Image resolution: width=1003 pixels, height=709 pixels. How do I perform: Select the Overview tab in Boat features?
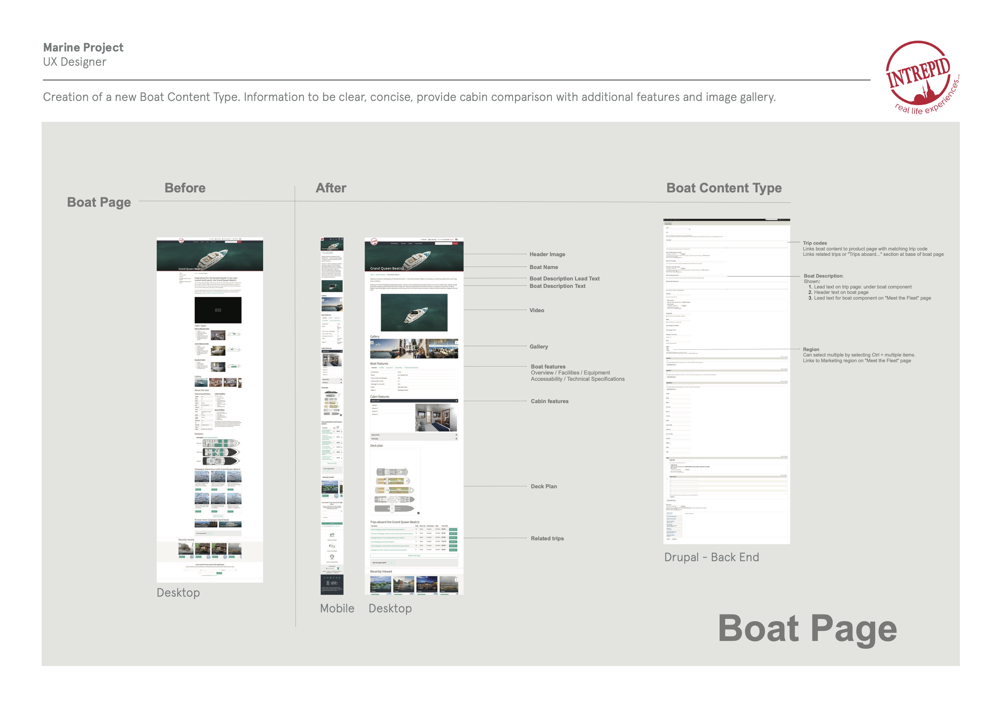click(374, 368)
